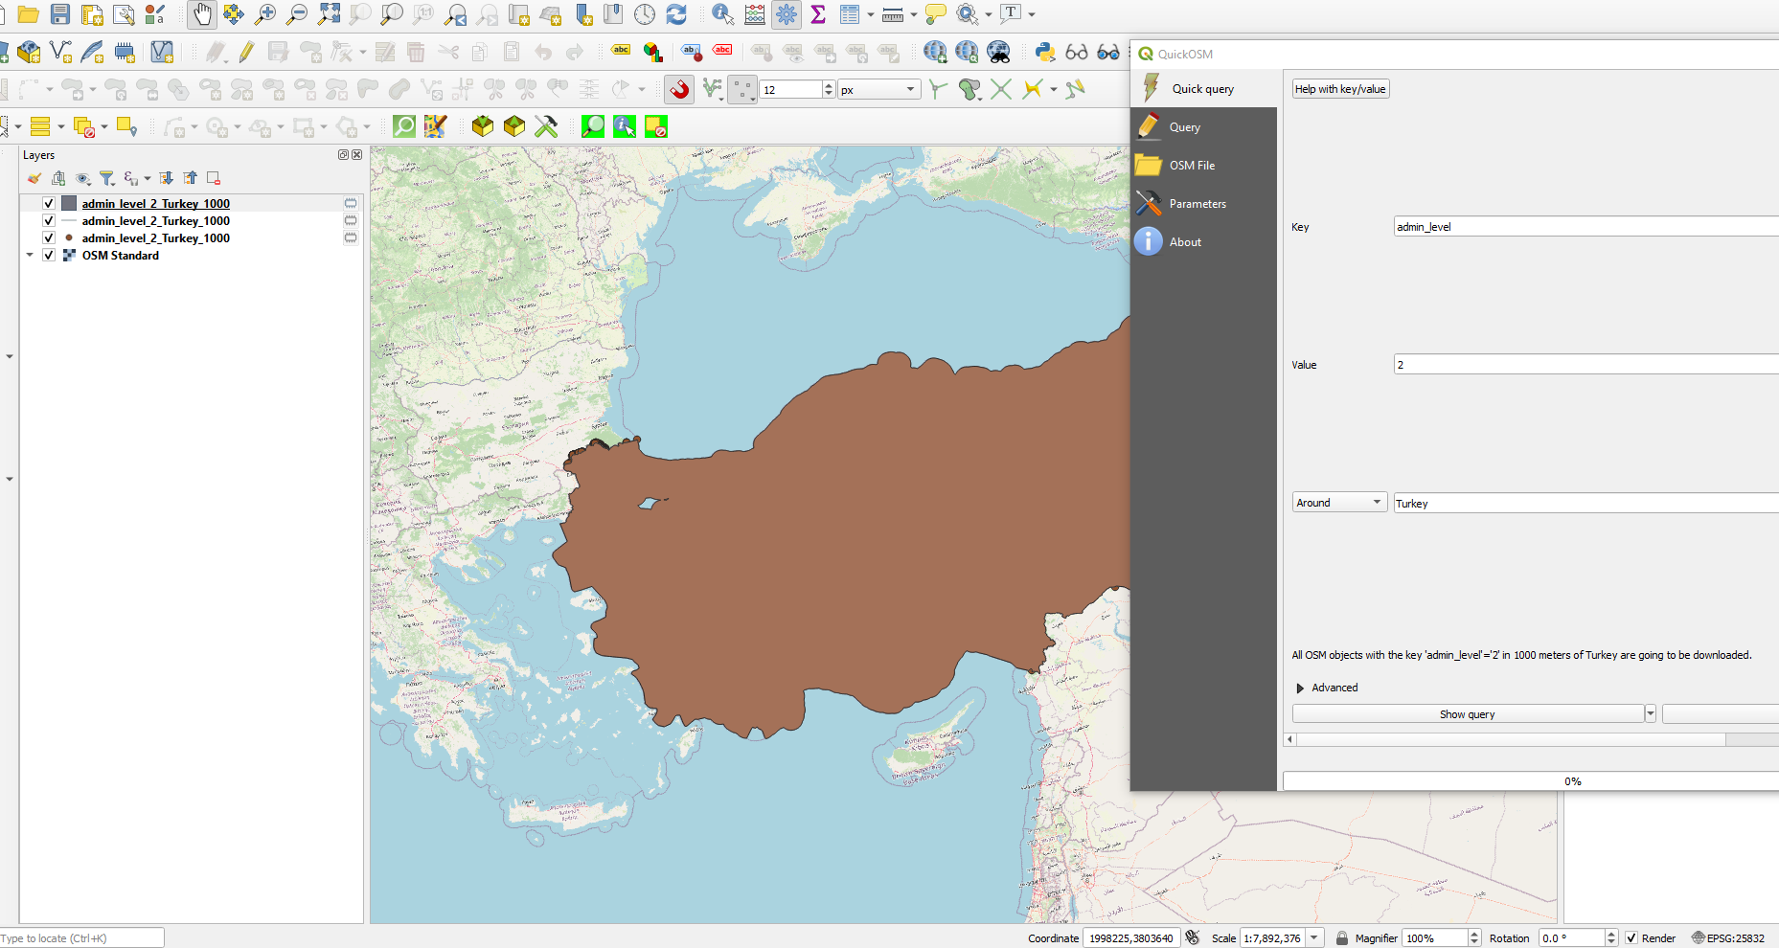Viewport: 1779px width, 948px height.
Task: Click the Measure Line ruler icon
Action: pyautogui.click(x=892, y=14)
